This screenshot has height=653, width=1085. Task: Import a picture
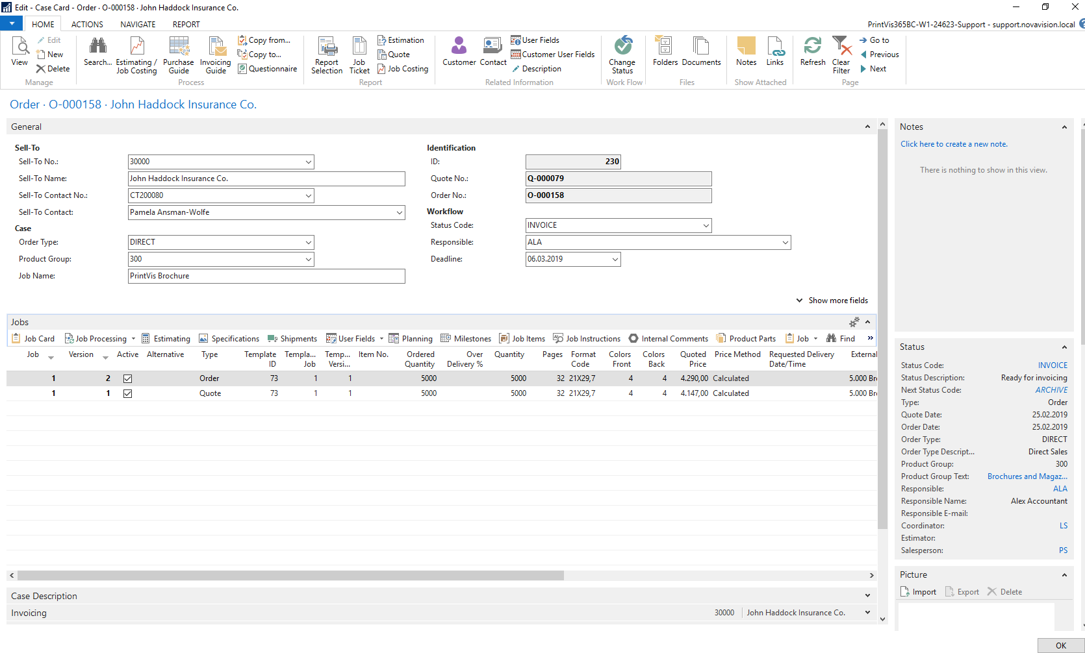(x=918, y=592)
